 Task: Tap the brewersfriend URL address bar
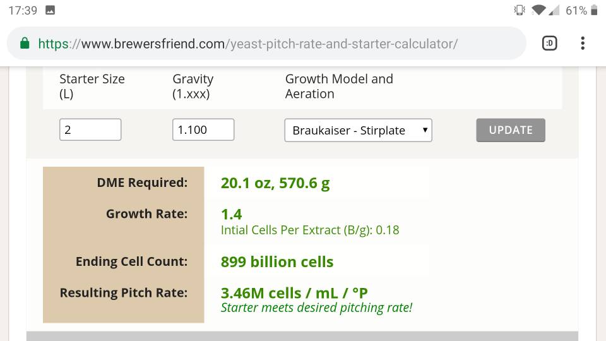click(x=266, y=44)
